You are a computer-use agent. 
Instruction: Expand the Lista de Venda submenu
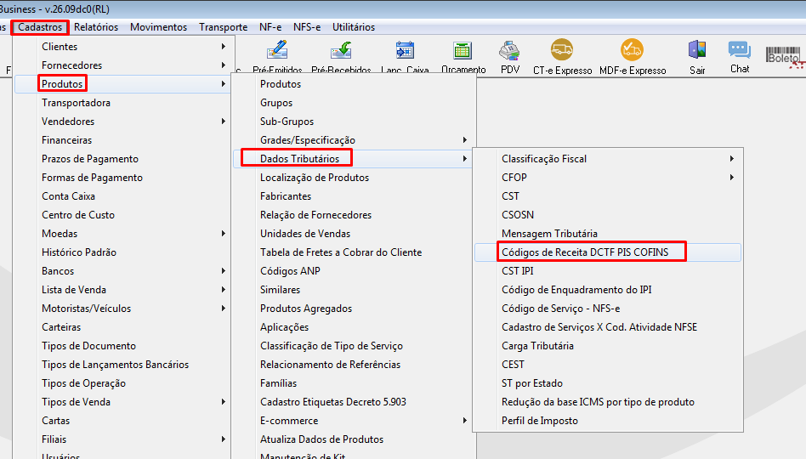(x=123, y=289)
